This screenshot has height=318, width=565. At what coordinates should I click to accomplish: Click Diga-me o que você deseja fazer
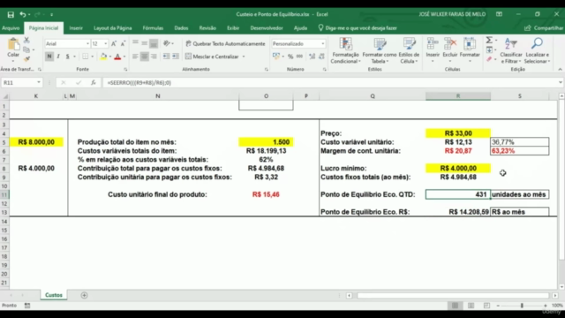[x=358, y=28]
